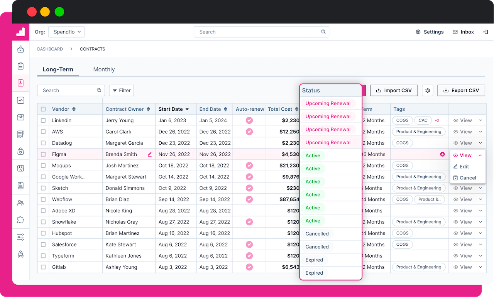Toggle auto-renew checkmark for Linkedin
Screen dimensions: 494x297
pyautogui.click(x=249, y=120)
